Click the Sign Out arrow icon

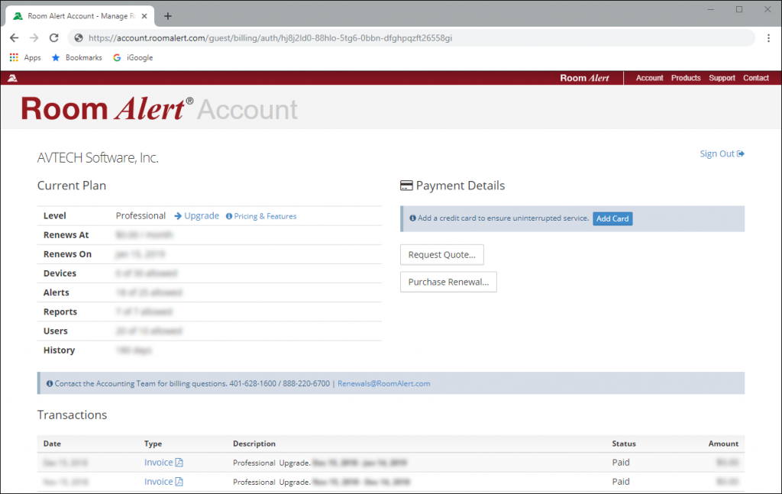point(742,153)
